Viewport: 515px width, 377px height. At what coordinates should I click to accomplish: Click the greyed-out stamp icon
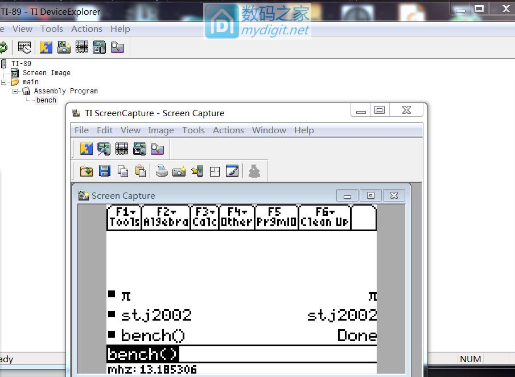pos(254,171)
